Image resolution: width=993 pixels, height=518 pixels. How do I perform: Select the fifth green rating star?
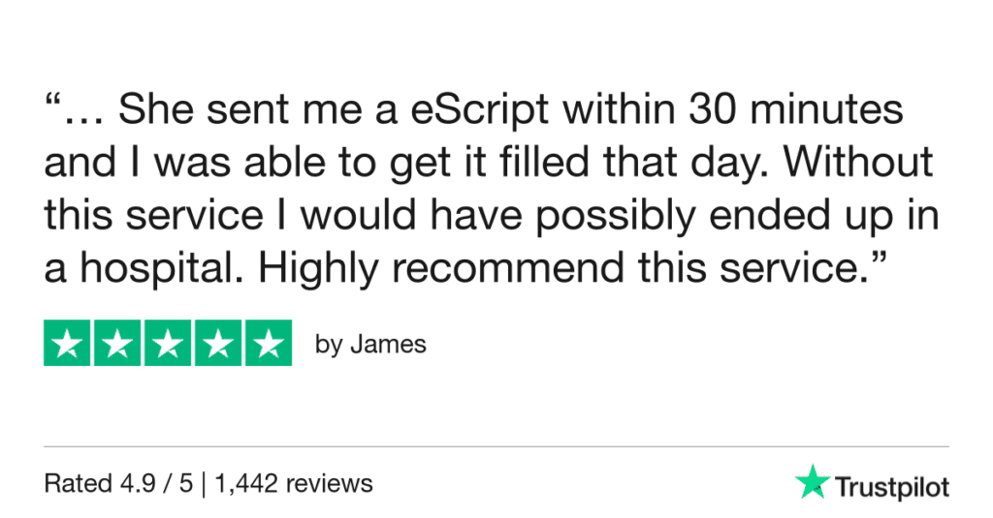[x=268, y=343]
